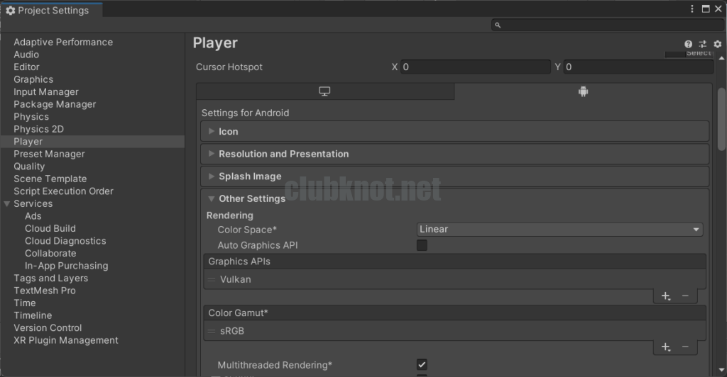Viewport: 727px width, 377px height.
Task: Remove Vulkan using the minus button
Action: coord(685,296)
